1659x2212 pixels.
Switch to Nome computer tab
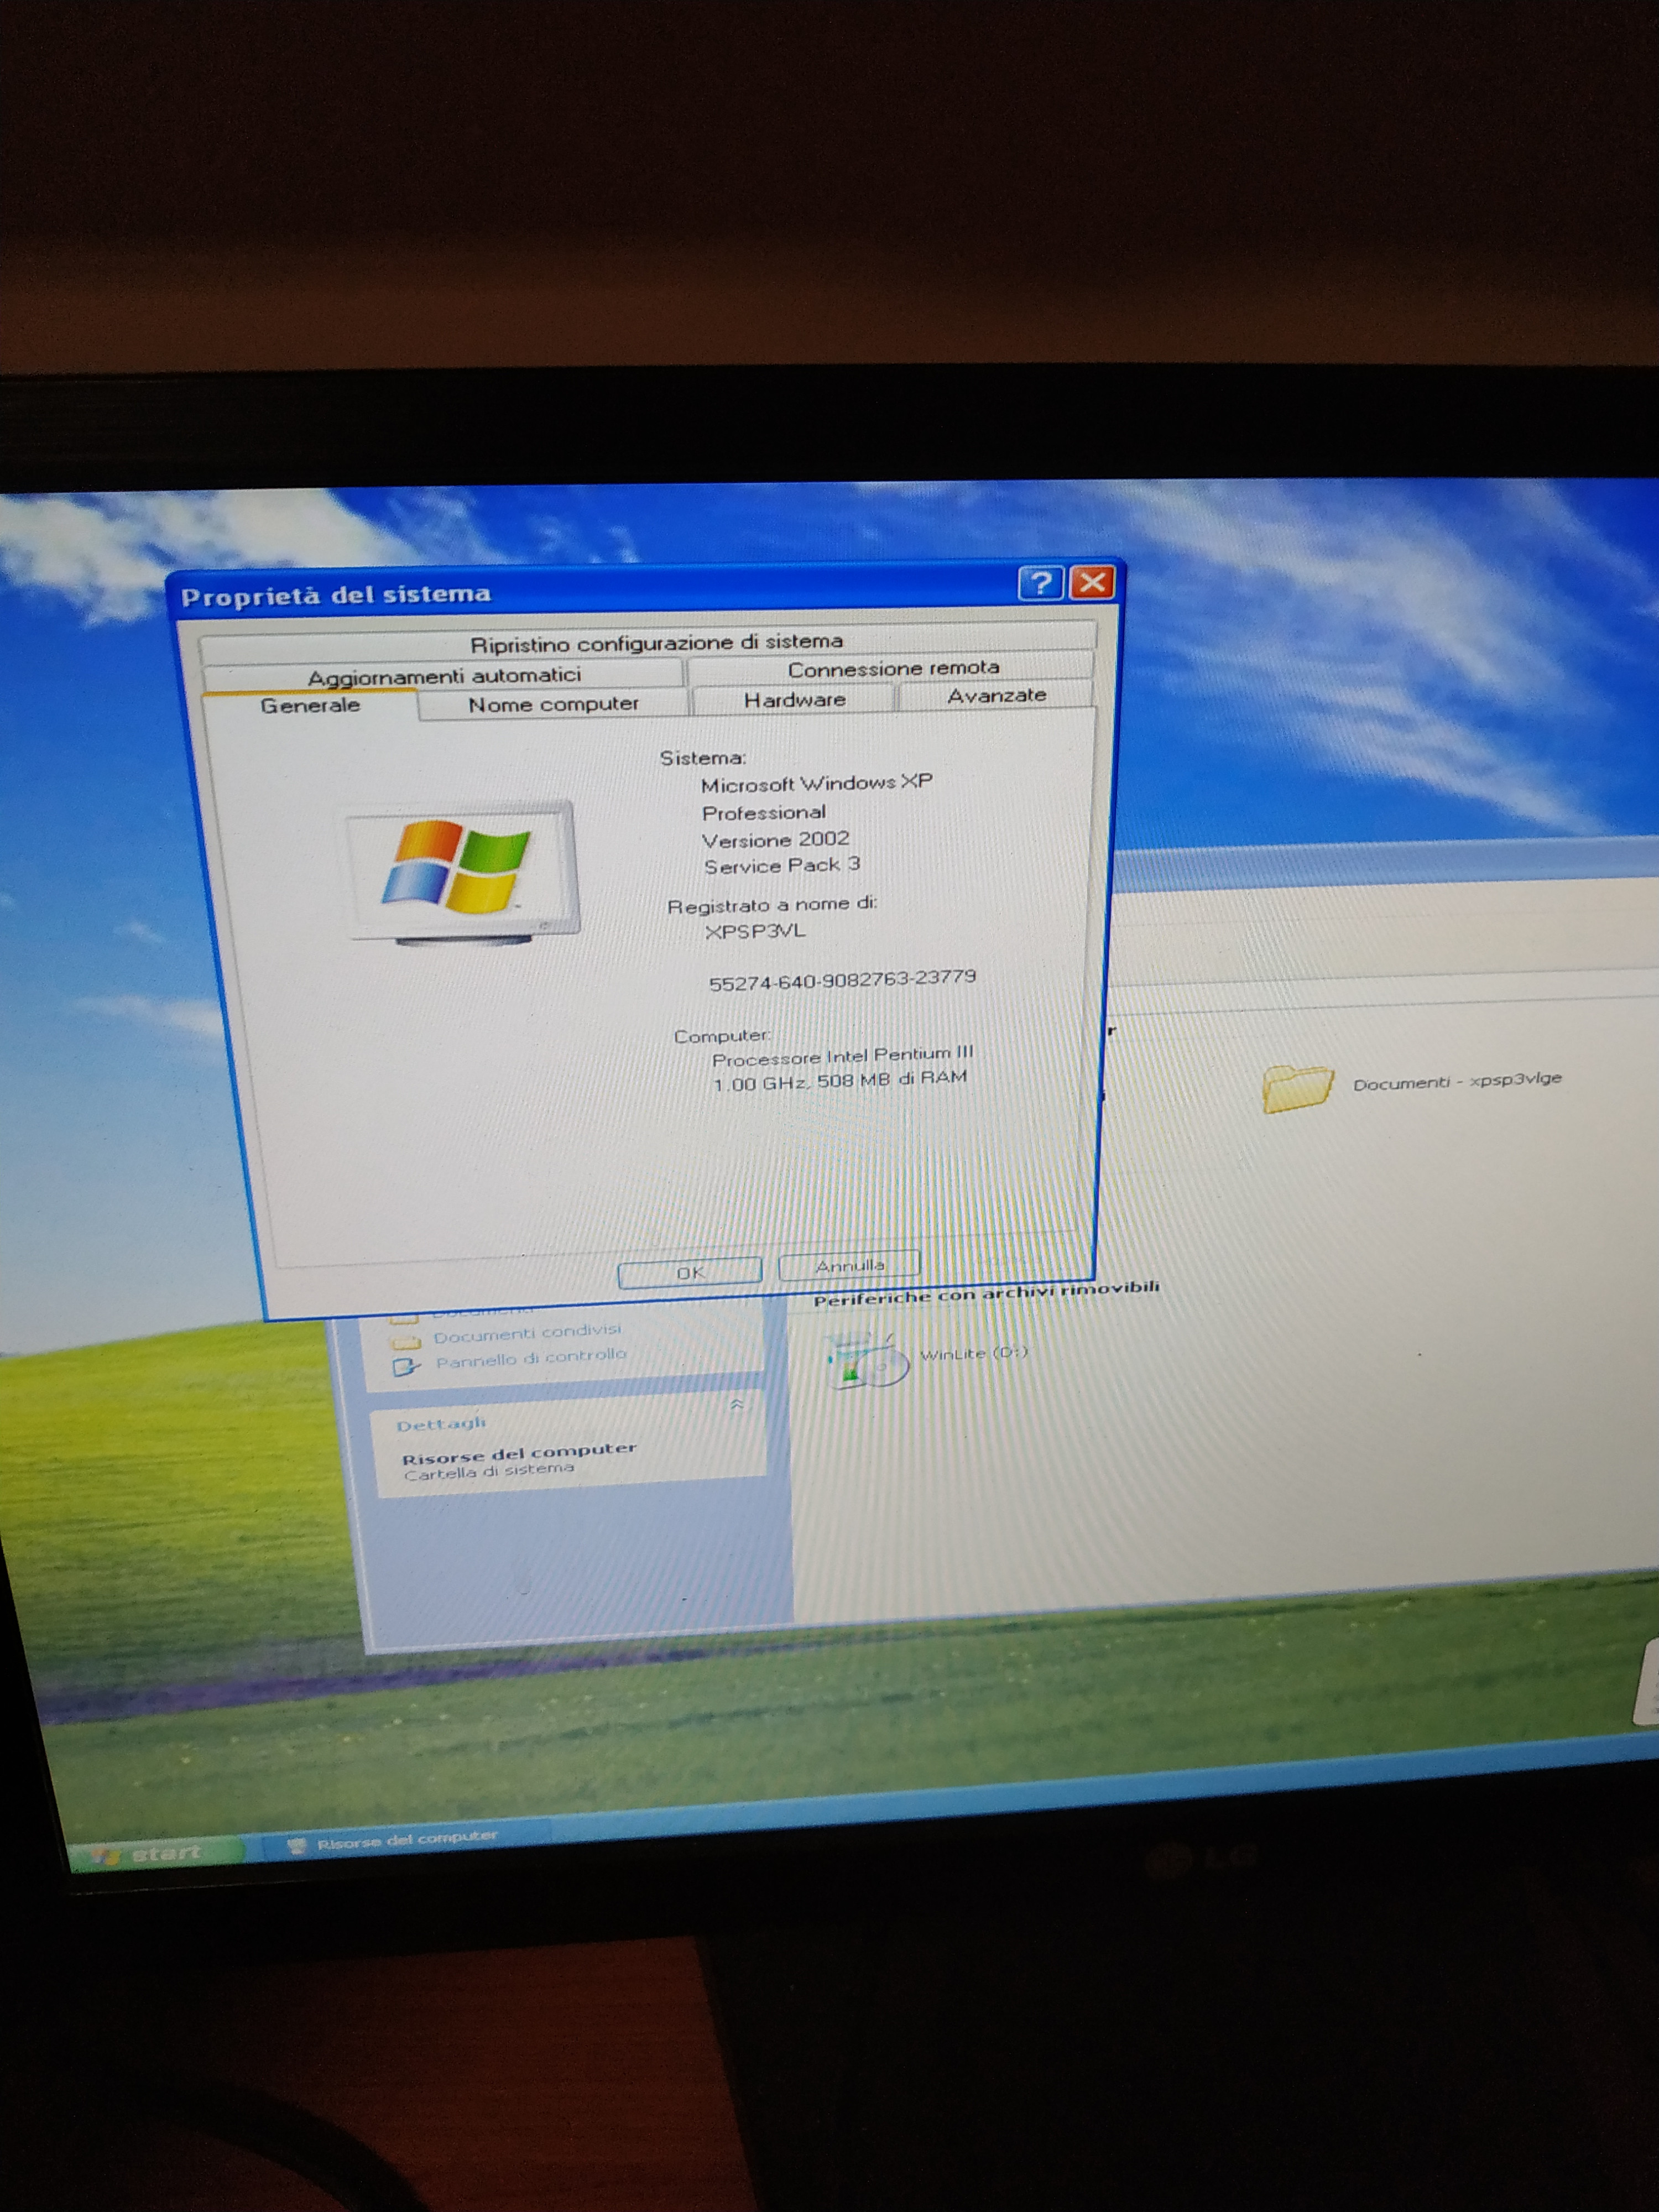[x=553, y=703]
